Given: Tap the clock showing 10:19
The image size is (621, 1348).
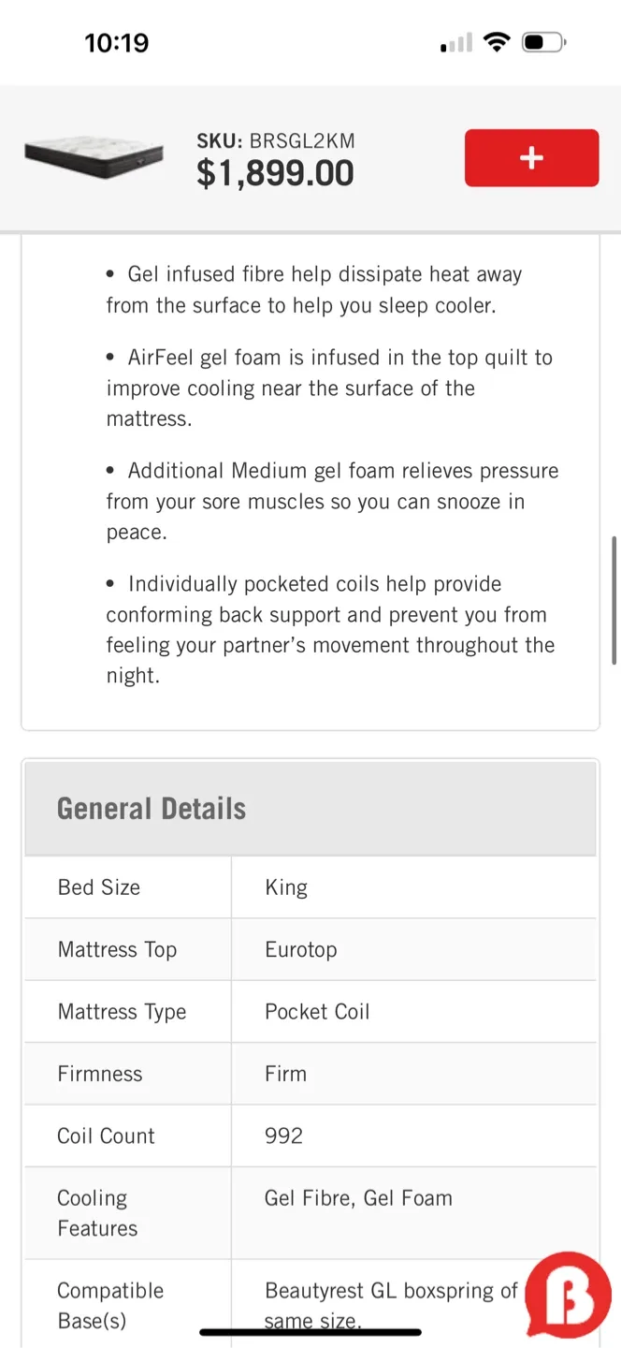Looking at the screenshot, I should coord(117,41).
